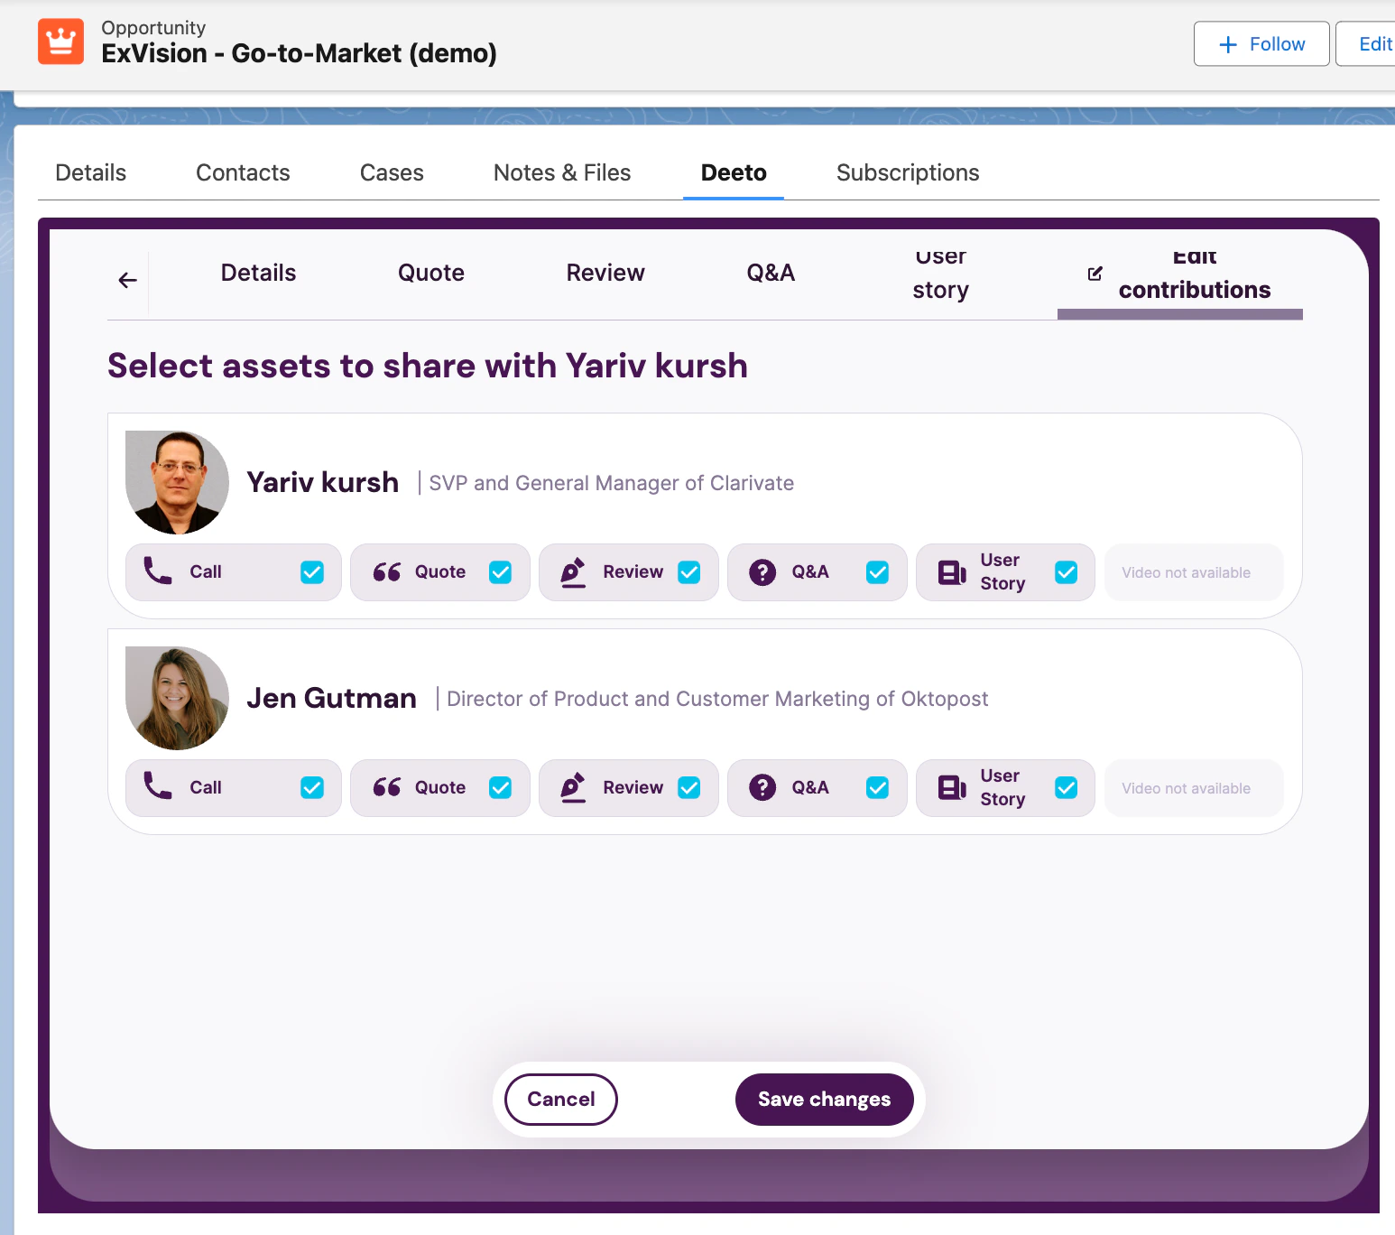Viewport: 1395px width, 1235px height.
Task: Toggle Review checkbox for Jen Gutman
Action: 689,788
